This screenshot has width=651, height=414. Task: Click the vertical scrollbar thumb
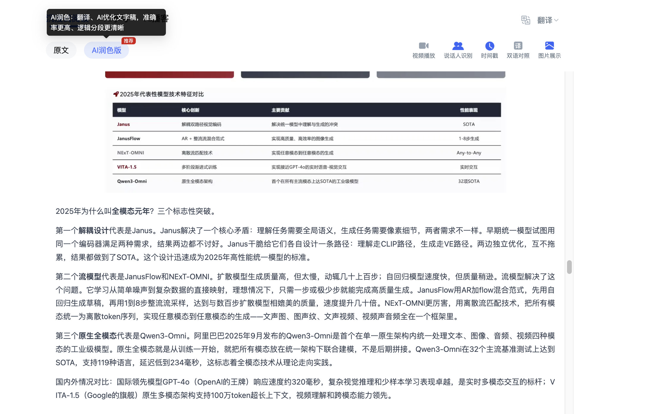tap(569, 267)
